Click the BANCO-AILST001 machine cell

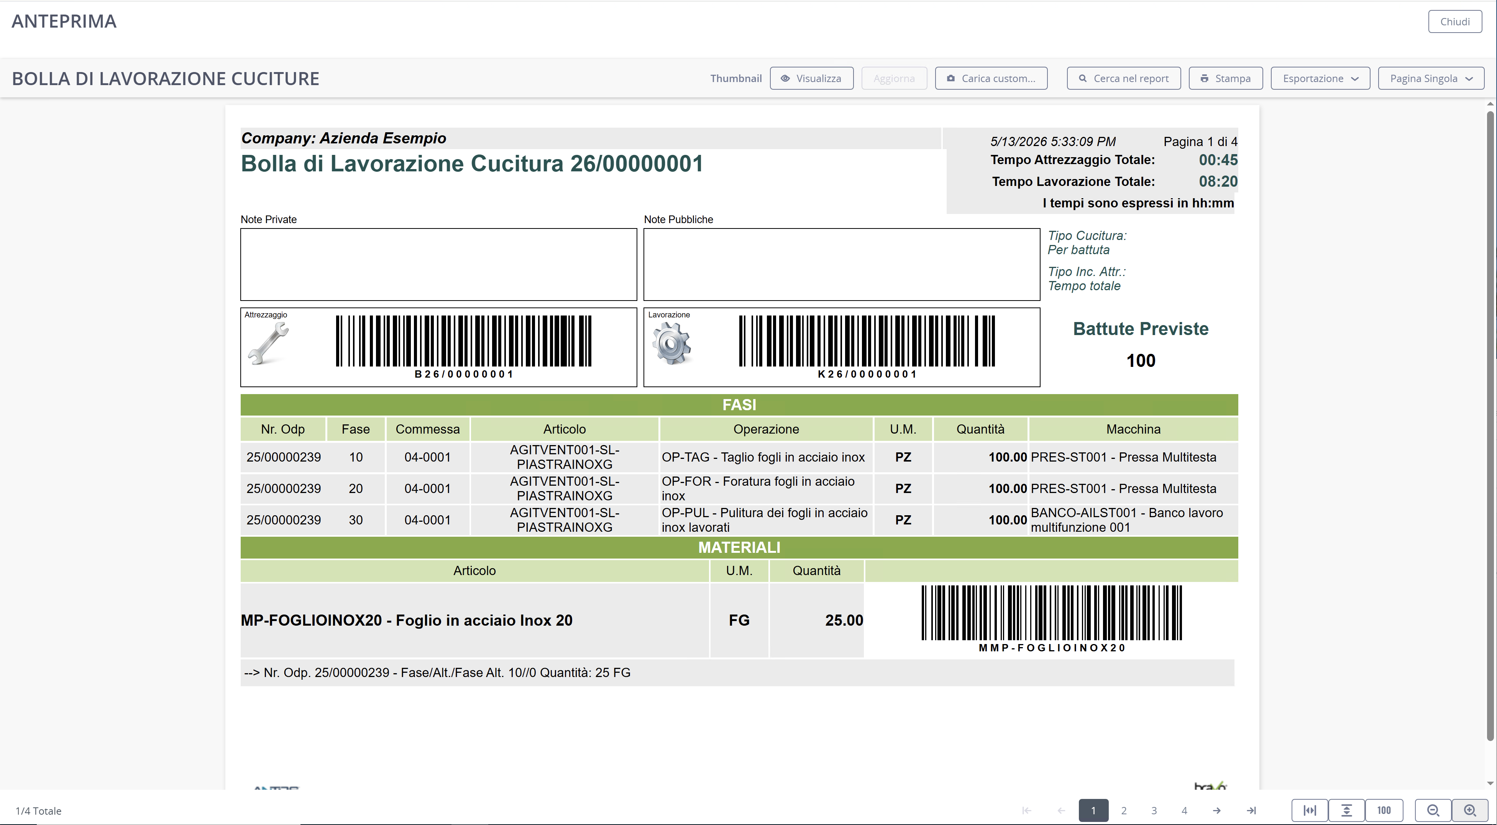tap(1133, 520)
